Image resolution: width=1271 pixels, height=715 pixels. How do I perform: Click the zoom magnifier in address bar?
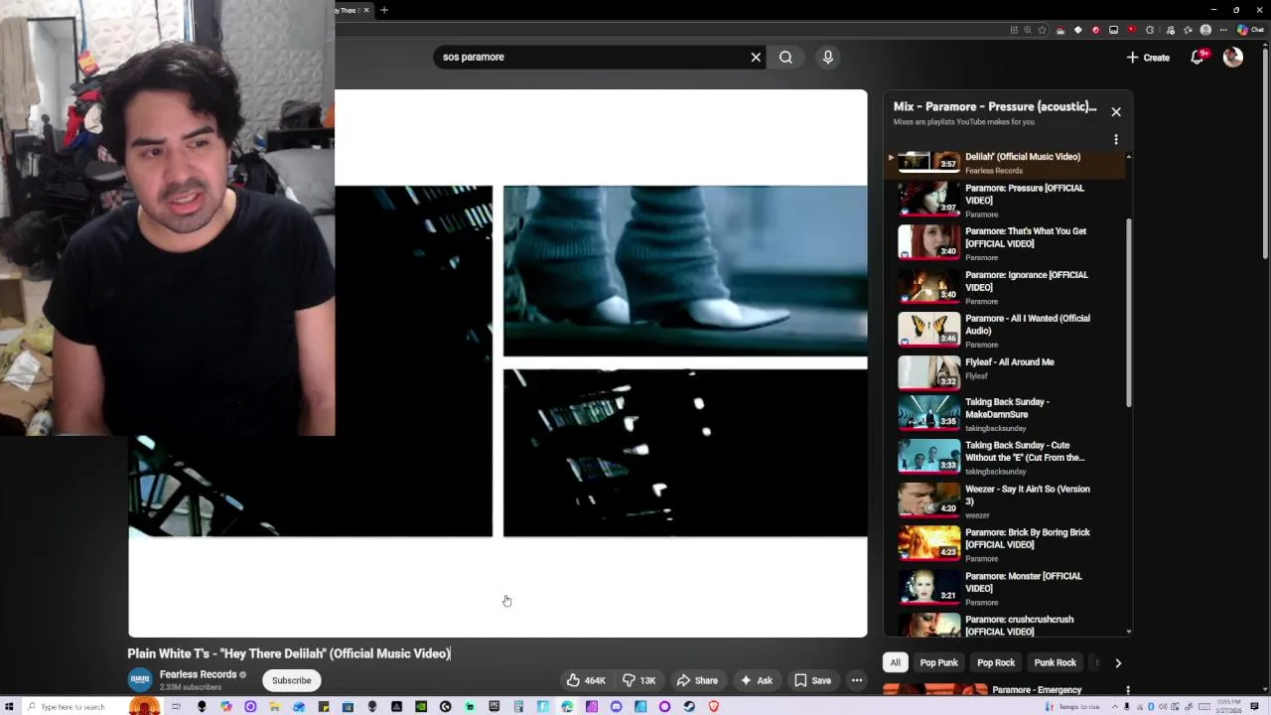(1028, 30)
